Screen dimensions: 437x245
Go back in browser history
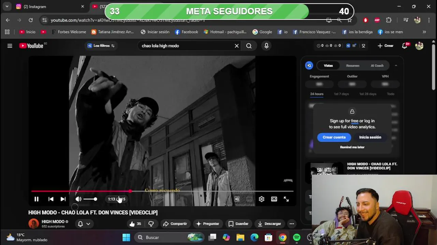8,20
